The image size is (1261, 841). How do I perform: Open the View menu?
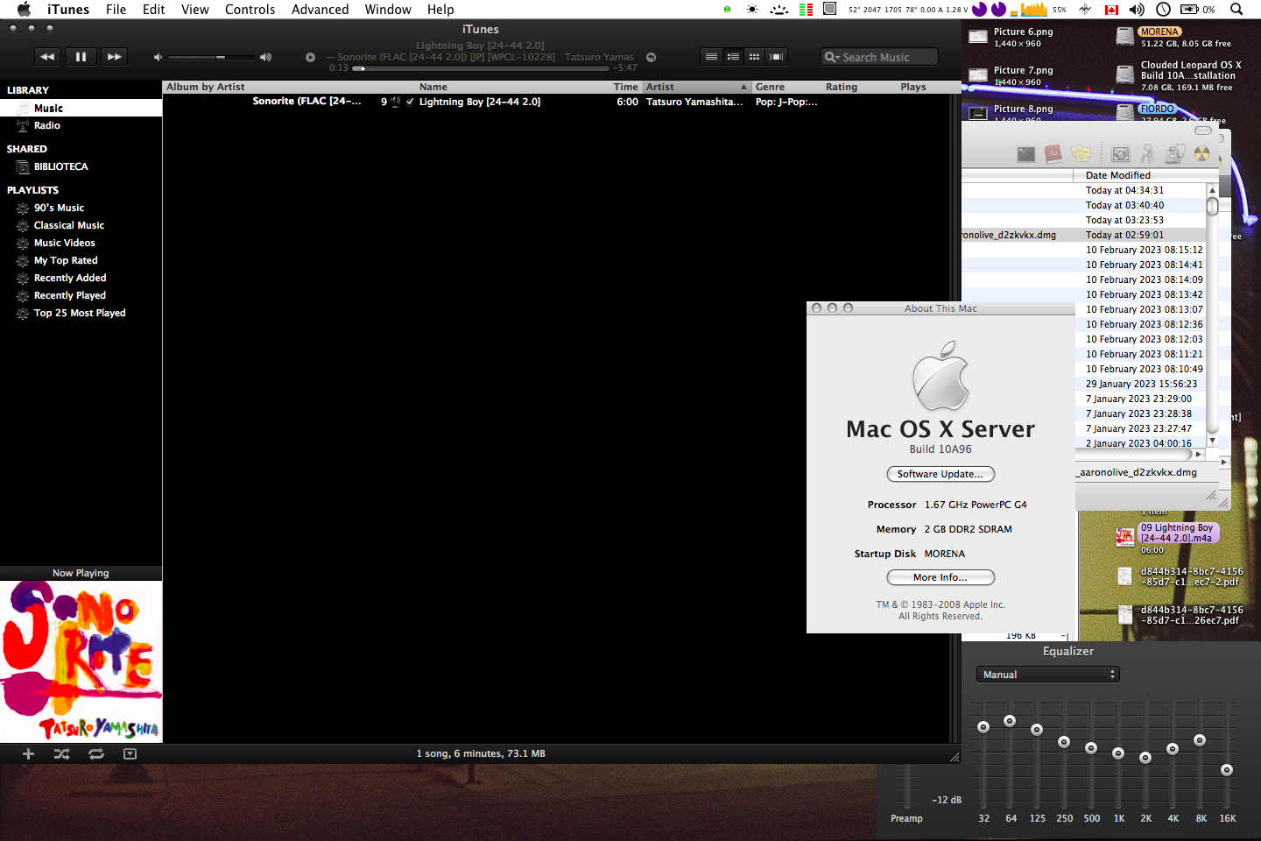pyautogui.click(x=194, y=10)
